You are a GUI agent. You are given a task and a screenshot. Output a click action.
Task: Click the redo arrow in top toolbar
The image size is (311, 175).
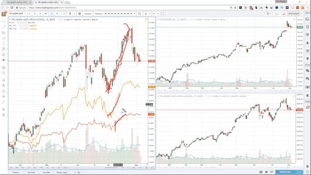[157, 14]
